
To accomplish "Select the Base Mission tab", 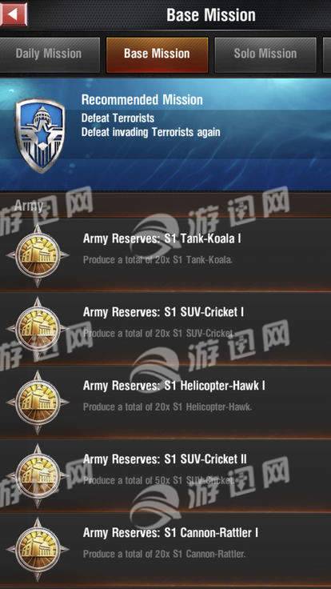I will [x=157, y=54].
